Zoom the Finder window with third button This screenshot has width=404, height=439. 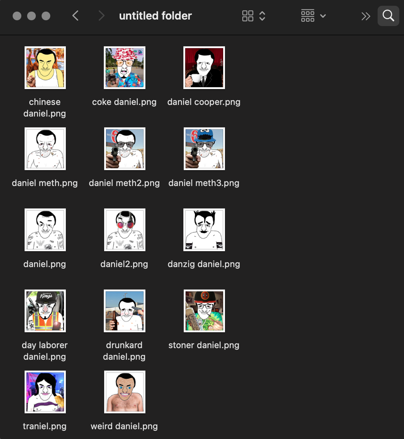pyautogui.click(x=46, y=16)
